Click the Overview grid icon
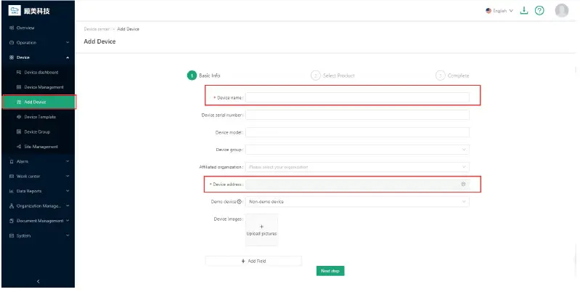The height and width of the screenshot is (292, 580). 12,28
